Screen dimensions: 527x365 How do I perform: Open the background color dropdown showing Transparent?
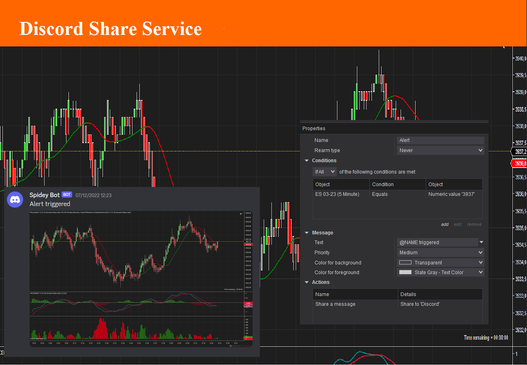coord(441,263)
